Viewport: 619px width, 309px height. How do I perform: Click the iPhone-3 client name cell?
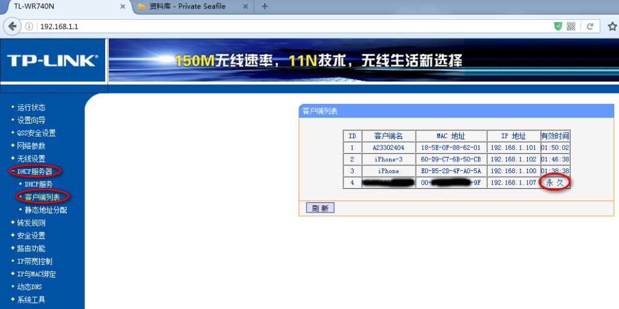tap(388, 159)
